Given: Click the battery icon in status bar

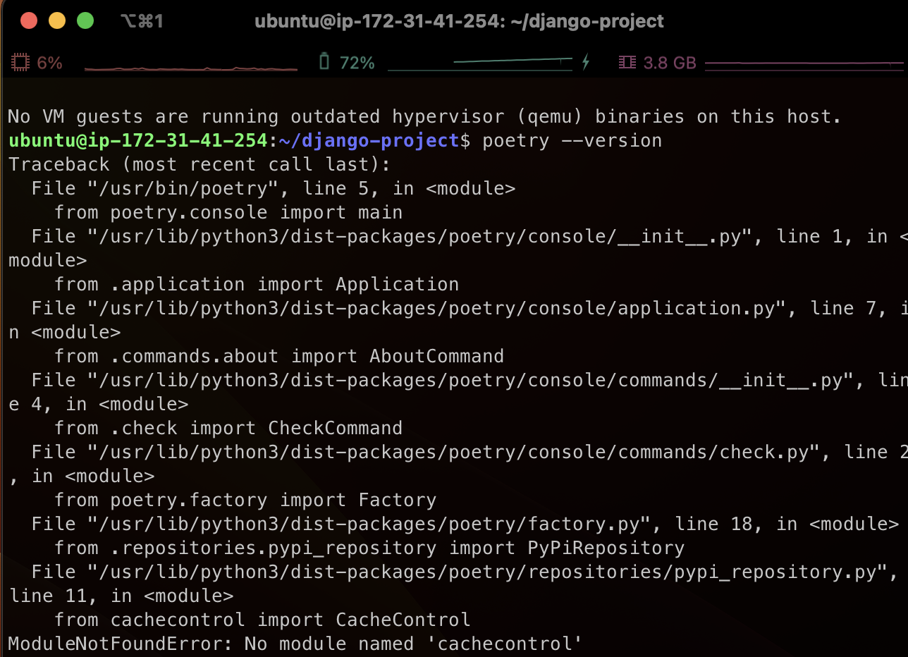Looking at the screenshot, I should [x=324, y=62].
